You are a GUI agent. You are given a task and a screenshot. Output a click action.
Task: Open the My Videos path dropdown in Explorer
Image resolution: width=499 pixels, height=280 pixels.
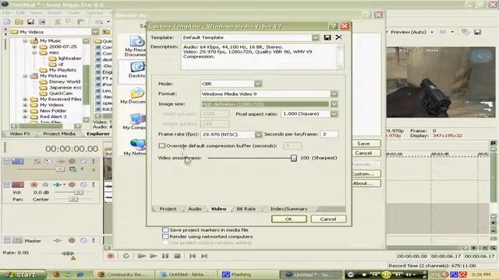tap(95, 32)
